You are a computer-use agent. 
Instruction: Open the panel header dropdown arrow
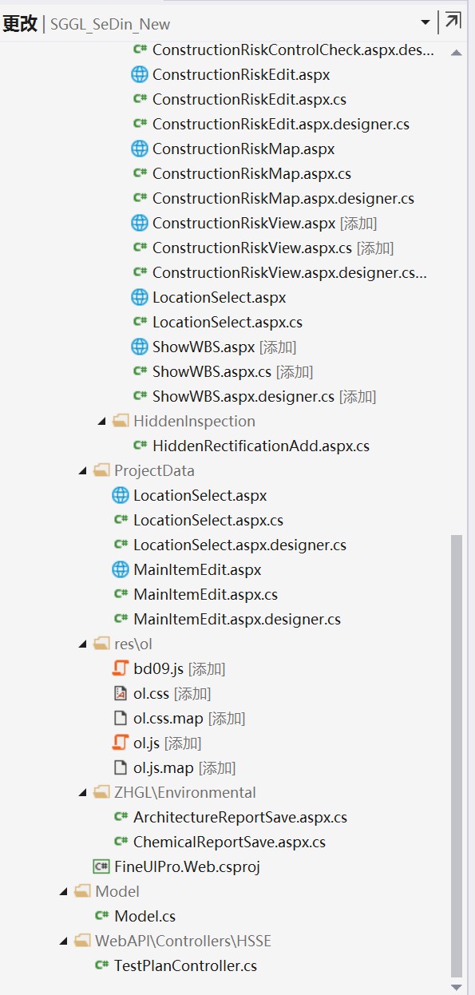[426, 22]
